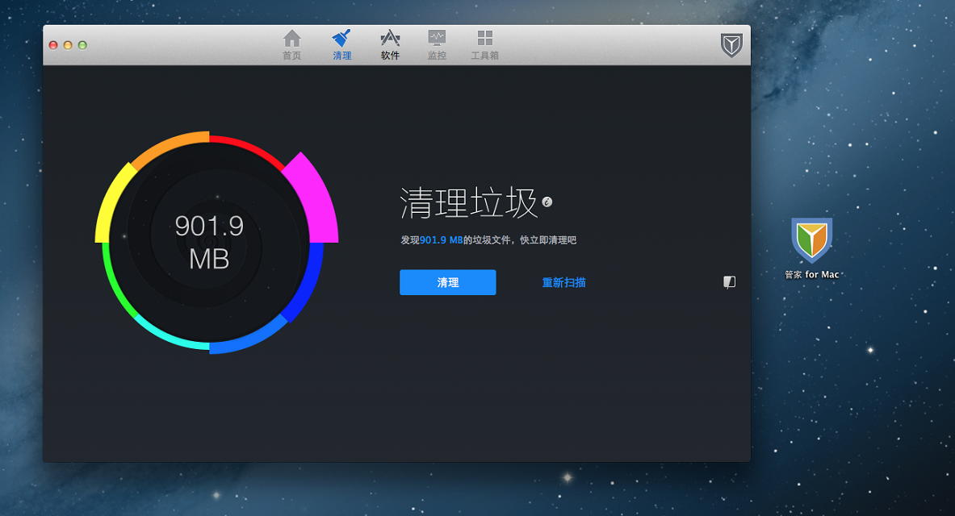Viewport: 955px width, 516px height.
Task: Open the 监控 monitor tab
Action: [x=437, y=45]
